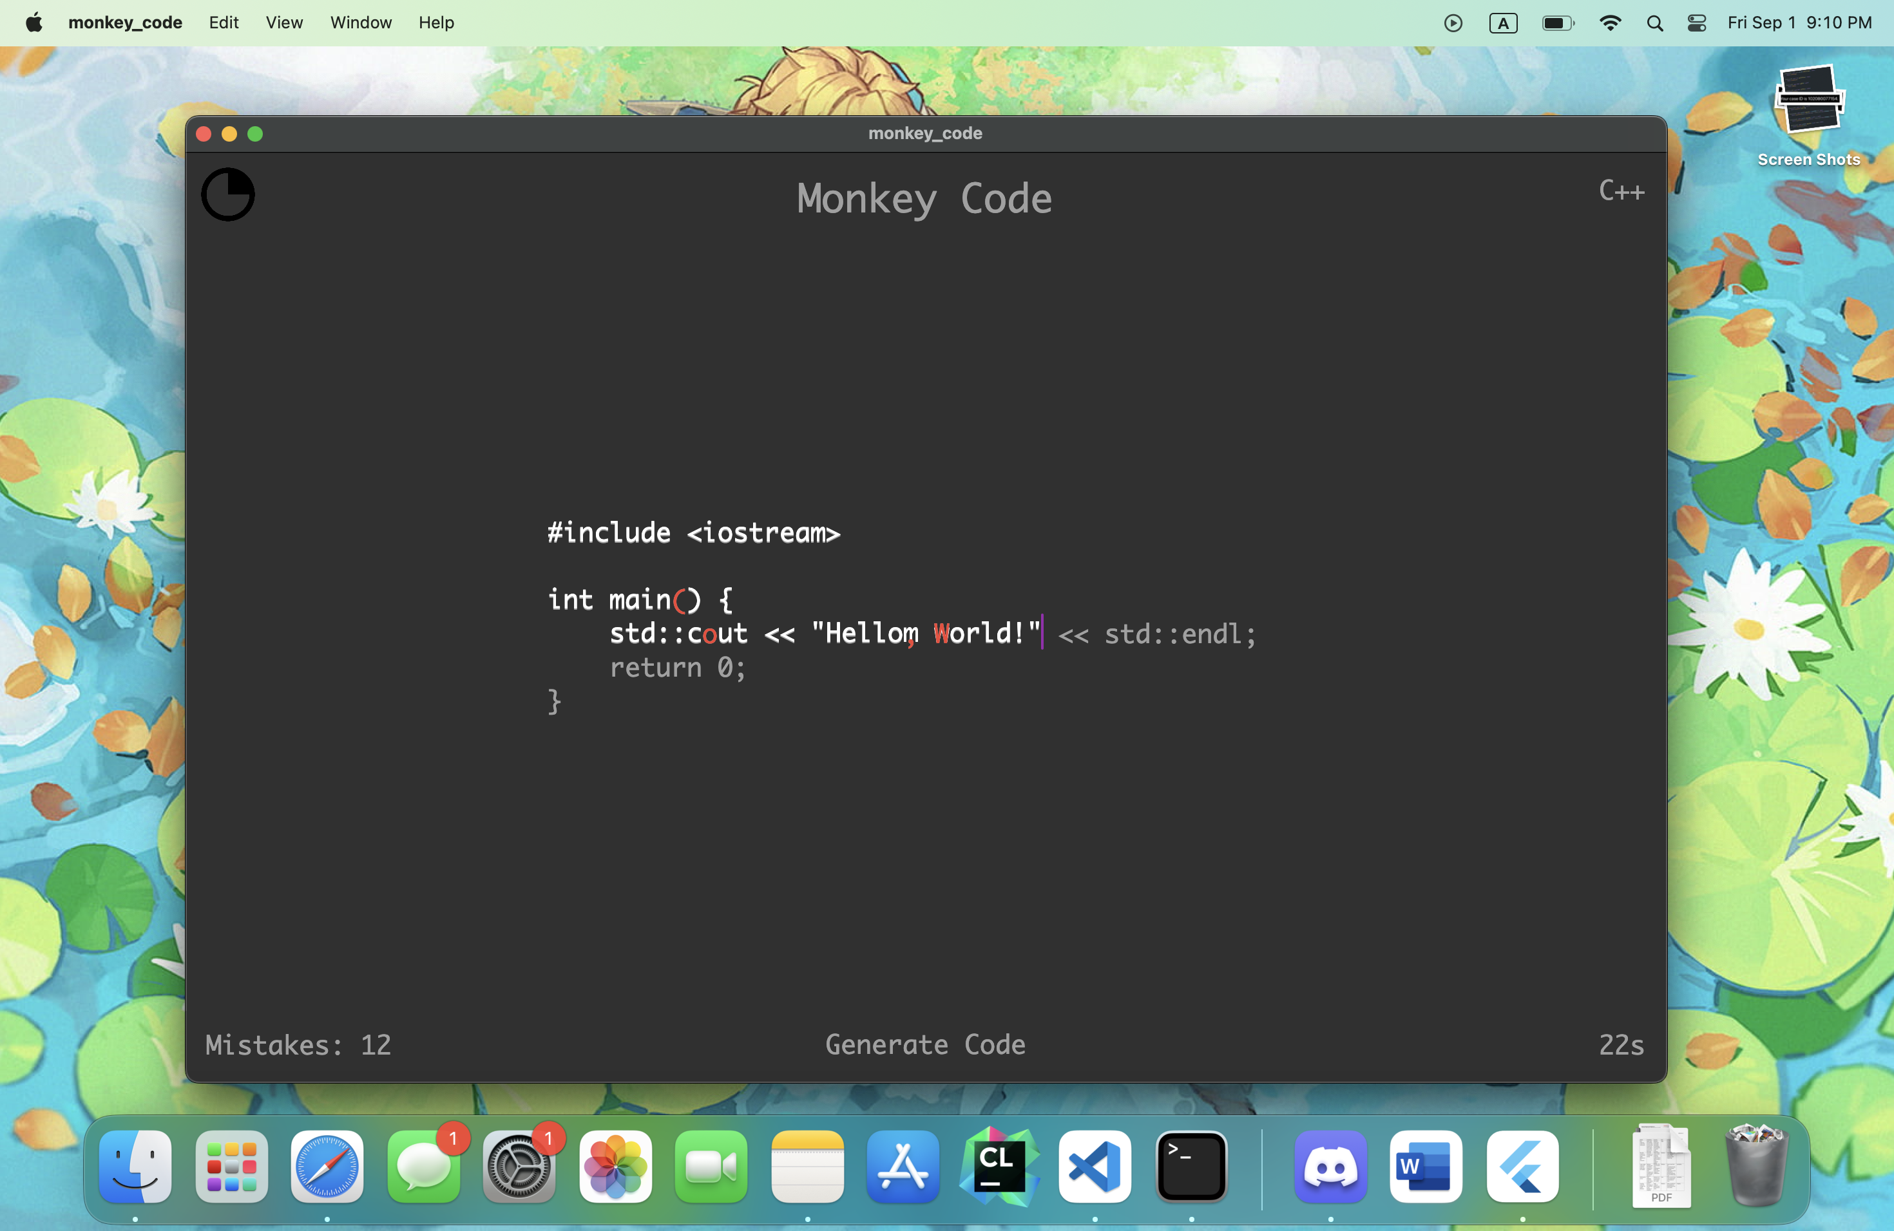The width and height of the screenshot is (1894, 1231).
Task: Open Trash from the Dock
Action: click(1756, 1165)
